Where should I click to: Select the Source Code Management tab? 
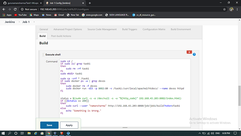102,29
